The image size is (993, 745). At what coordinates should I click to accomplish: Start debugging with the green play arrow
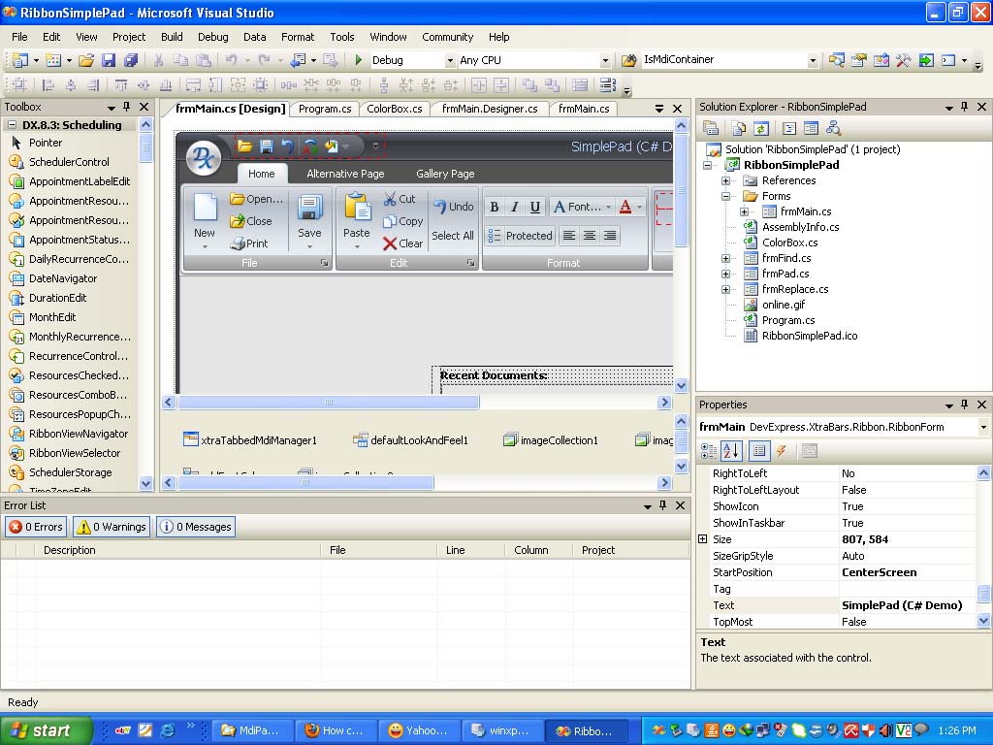359,60
